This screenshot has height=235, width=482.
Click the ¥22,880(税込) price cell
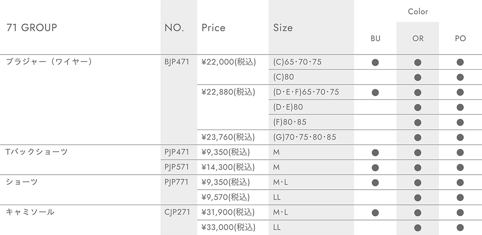[x=228, y=92]
